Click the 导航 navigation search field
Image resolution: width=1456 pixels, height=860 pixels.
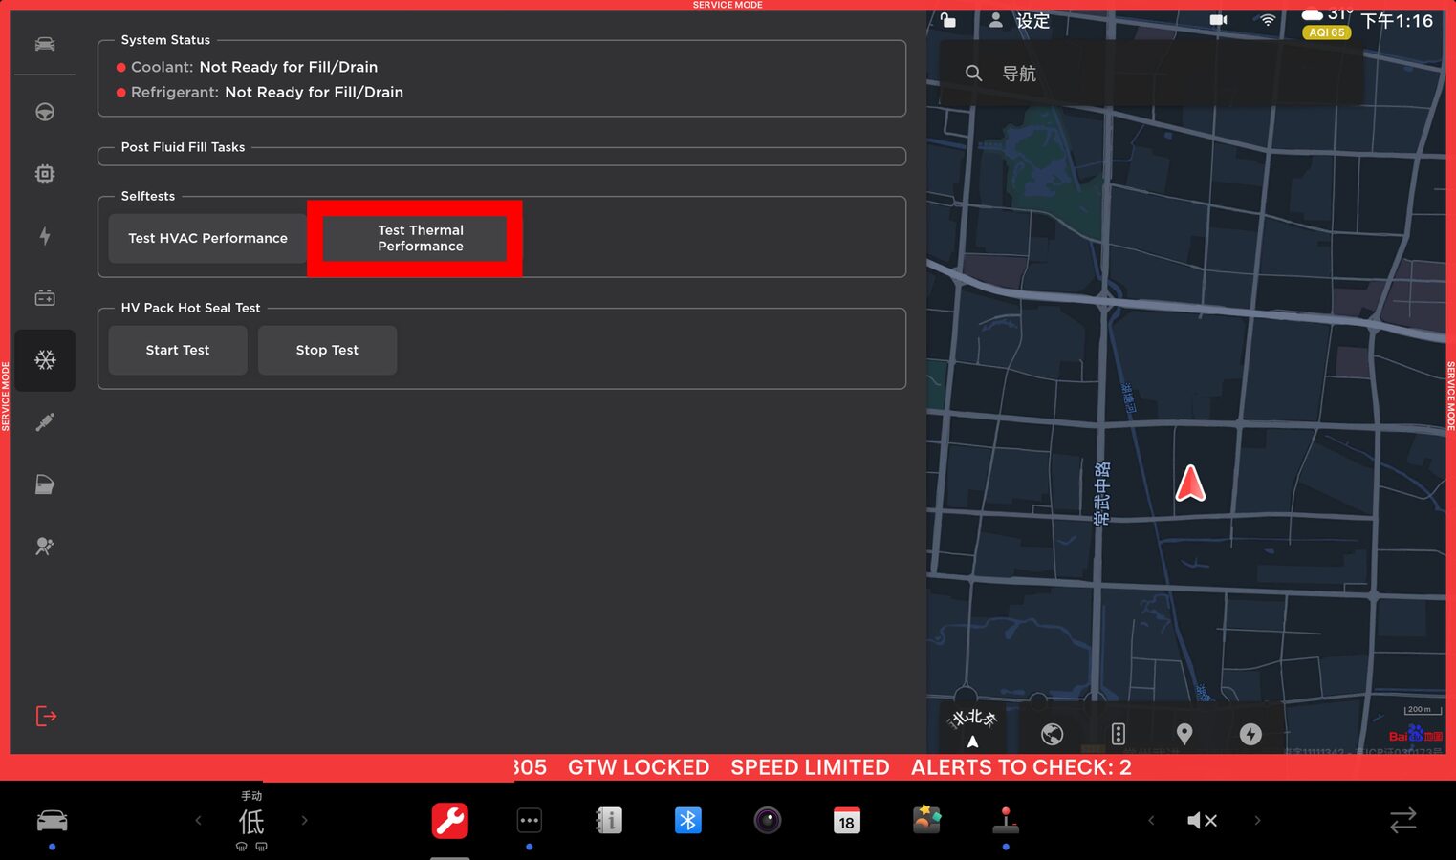point(1147,74)
